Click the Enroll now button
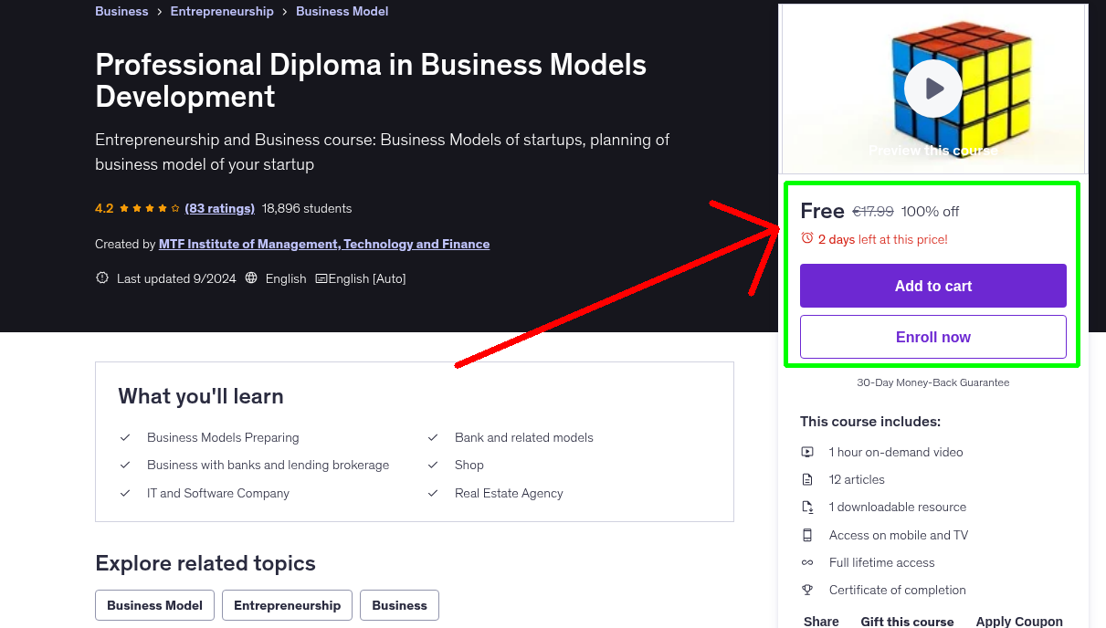Screen dimensions: 1106x628 [x=932, y=337]
